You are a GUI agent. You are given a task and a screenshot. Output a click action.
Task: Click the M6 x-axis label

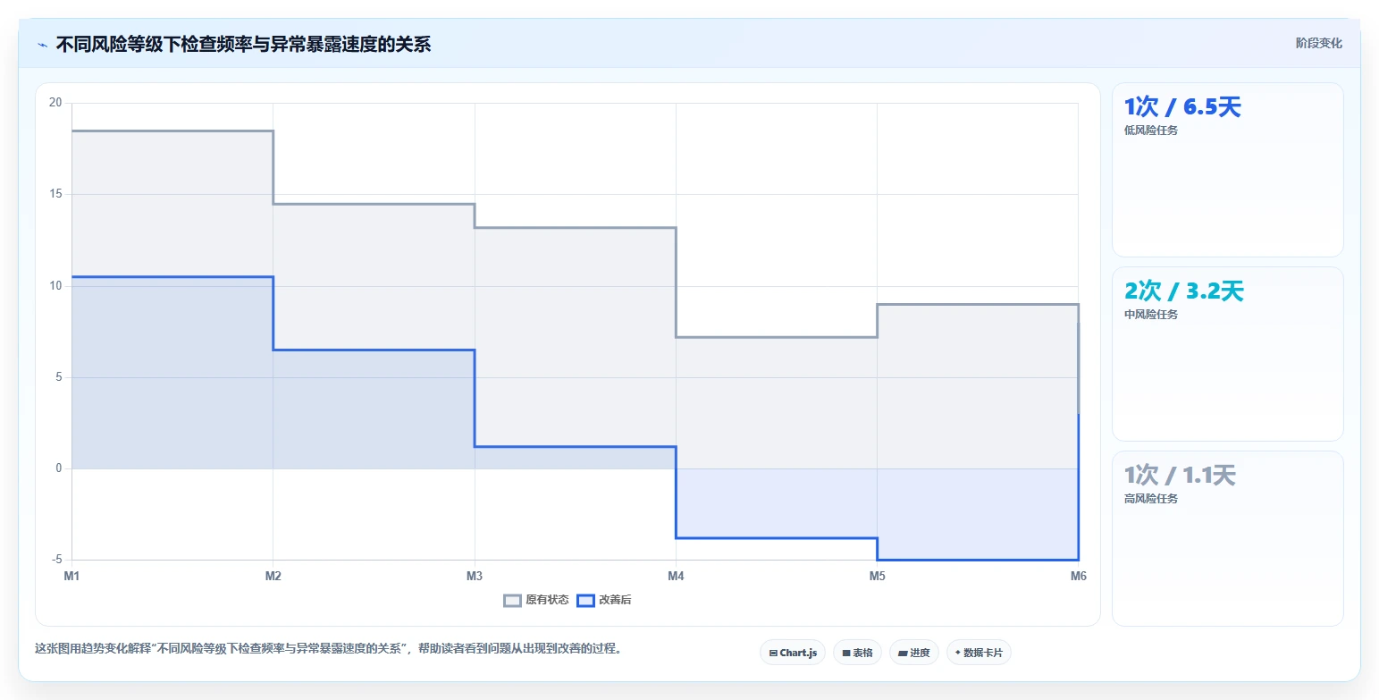1078,576
